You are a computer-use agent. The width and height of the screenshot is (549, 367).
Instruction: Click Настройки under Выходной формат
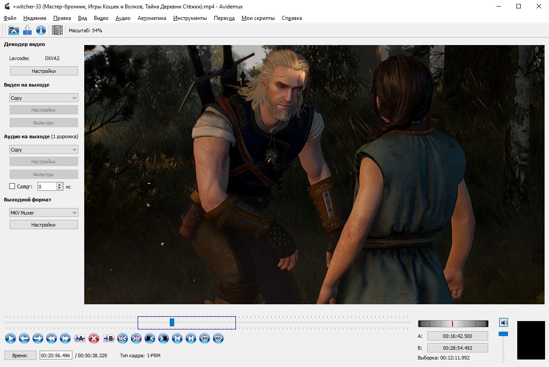point(44,225)
